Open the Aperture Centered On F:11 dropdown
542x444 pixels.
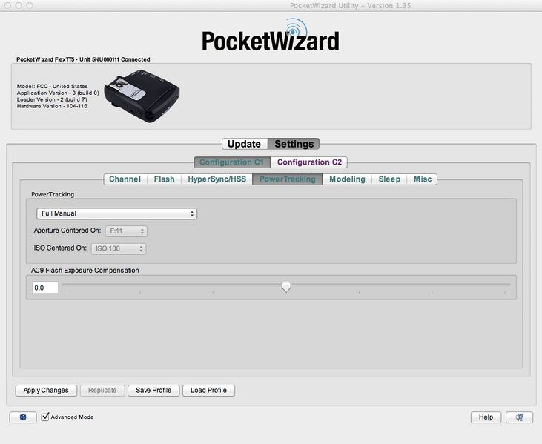pyautogui.click(x=126, y=231)
